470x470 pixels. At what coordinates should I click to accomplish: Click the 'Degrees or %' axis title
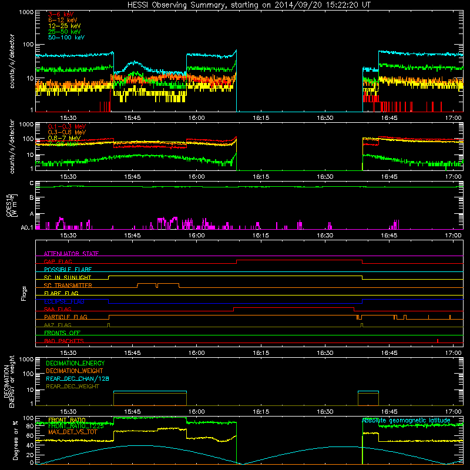pos(15,440)
